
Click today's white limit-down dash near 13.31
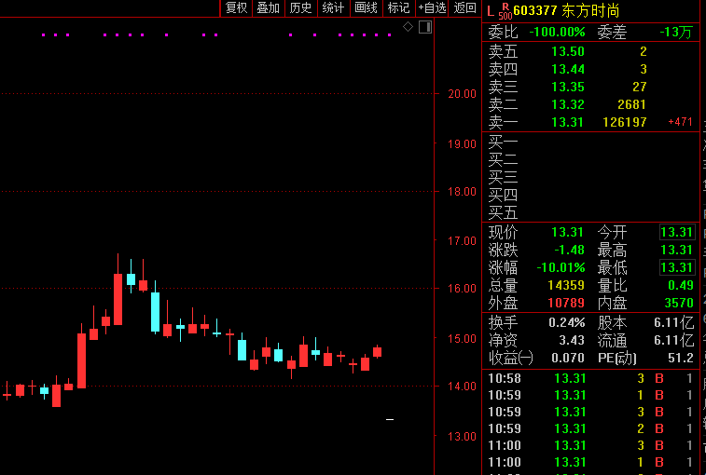(x=390, y=420)
